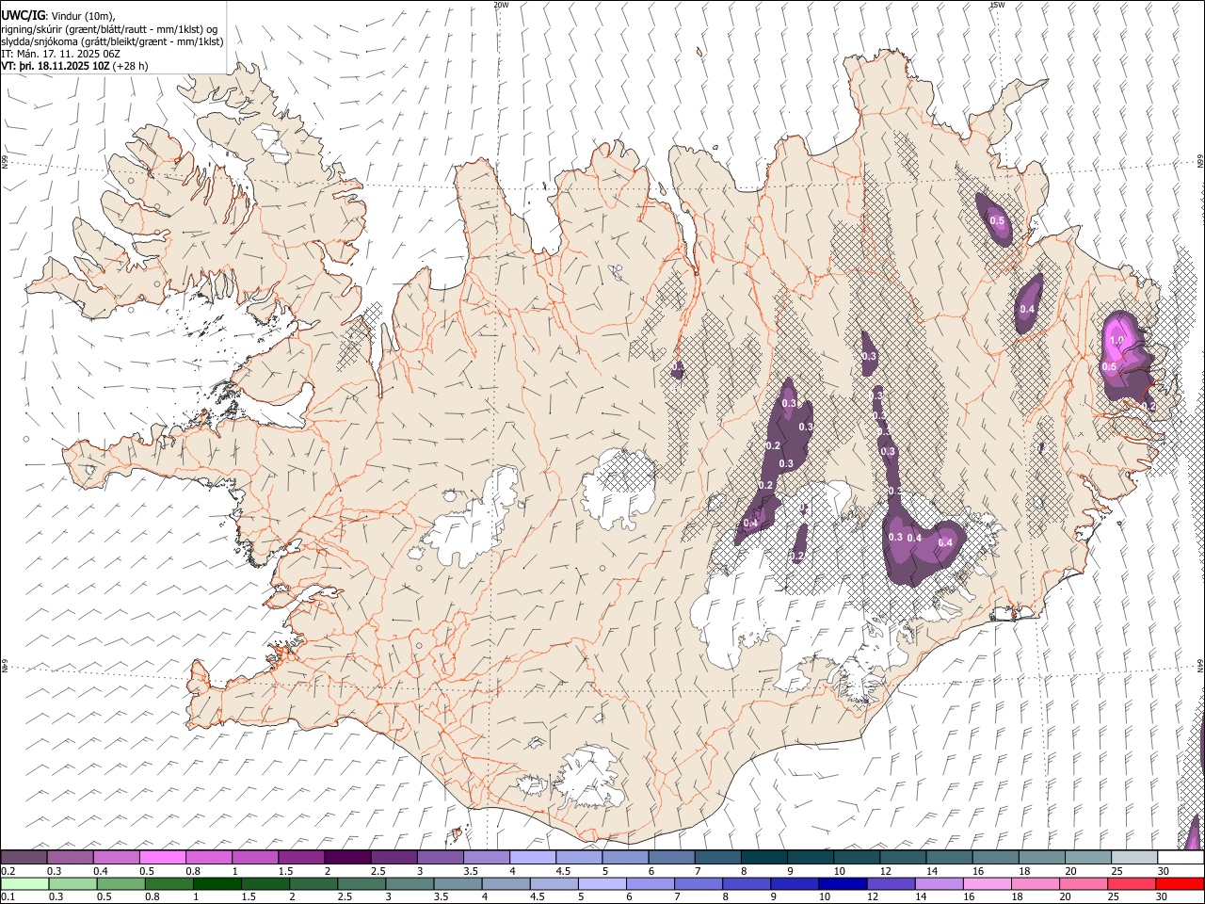1205x904 pixels.
Task: Pick the dark teal 8 swatch in the upper legend
Action: point(763,857)
